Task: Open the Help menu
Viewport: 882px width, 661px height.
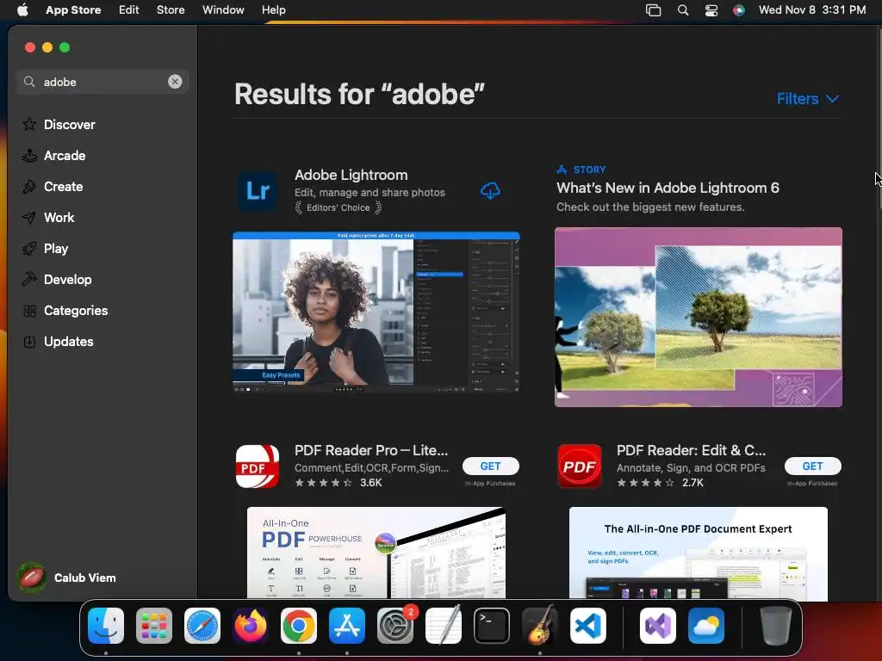Action: point(273,9)
